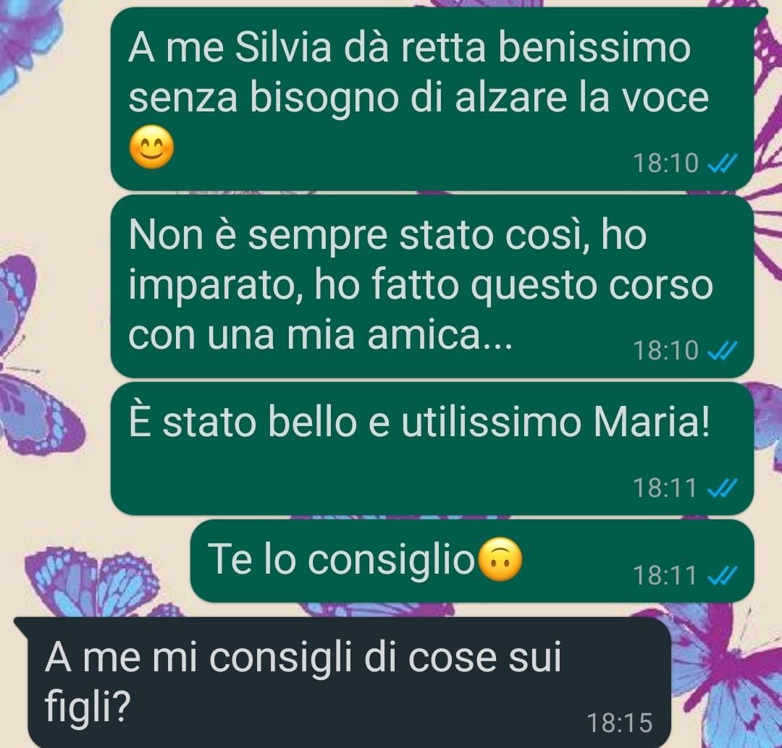Tap the 18:15 timestamp on received message
Screen dimensions: 782x748
click(x=620, y=723)
